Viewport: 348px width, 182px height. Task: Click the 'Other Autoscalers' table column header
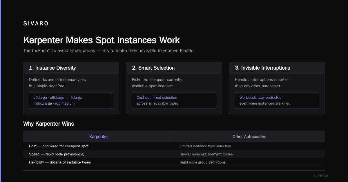(249, 137)
